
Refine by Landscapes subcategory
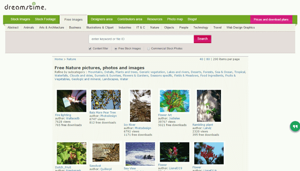[x=110, y=79]
